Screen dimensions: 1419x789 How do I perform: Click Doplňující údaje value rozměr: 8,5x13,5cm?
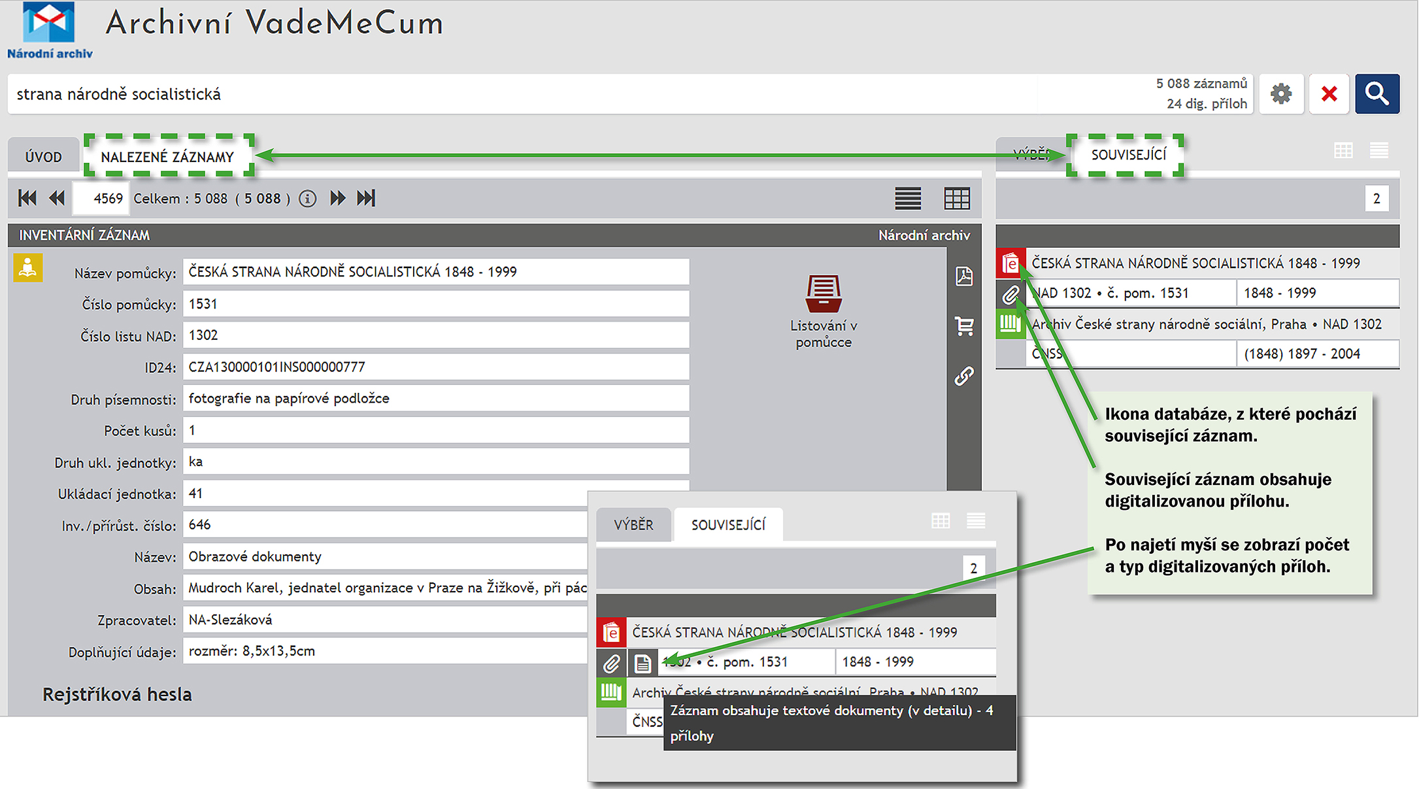[x=385, y=651]
